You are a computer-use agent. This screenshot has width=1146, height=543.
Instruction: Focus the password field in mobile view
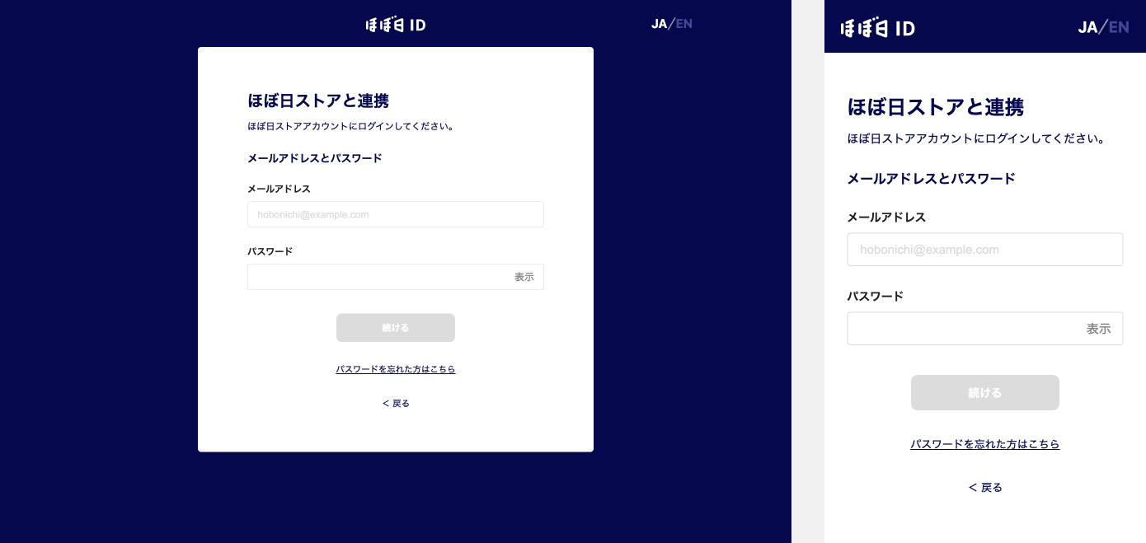(985, 329)
